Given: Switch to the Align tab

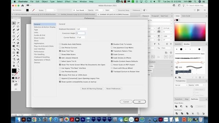Looking at the screenshot, I should tap(186, 99).
